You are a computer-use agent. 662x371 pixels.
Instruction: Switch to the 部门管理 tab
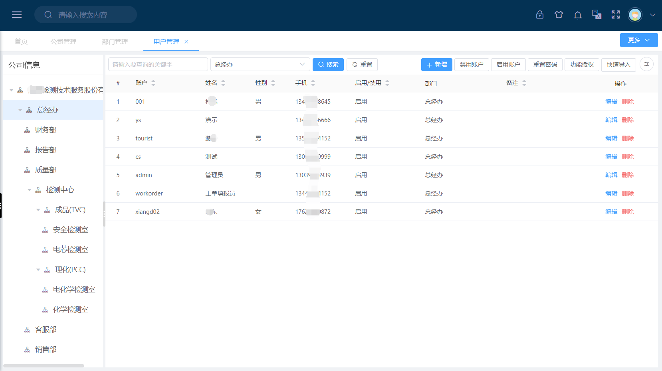click(x=115, y=41)
